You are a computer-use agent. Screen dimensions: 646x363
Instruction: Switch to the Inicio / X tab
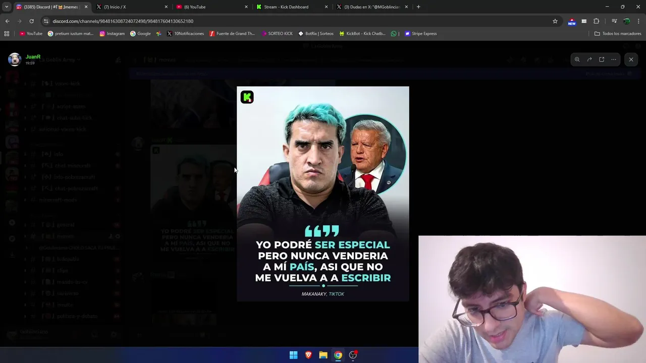click(x=131, y=7)
